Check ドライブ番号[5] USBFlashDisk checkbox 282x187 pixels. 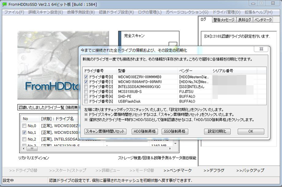click(x=86, y=101)
